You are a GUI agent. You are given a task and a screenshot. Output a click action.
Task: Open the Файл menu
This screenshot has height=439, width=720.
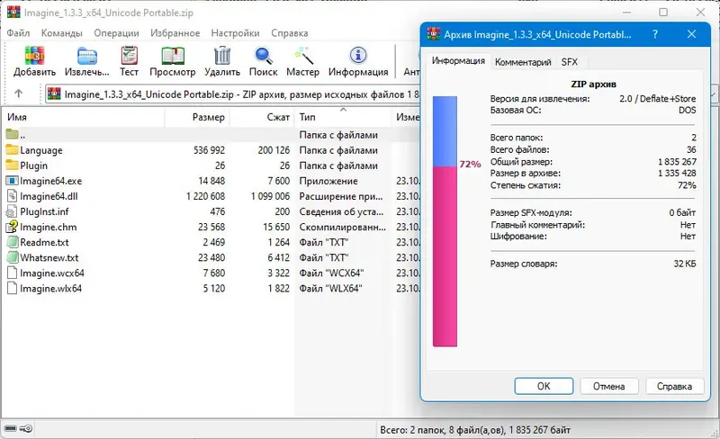[18, 33]
